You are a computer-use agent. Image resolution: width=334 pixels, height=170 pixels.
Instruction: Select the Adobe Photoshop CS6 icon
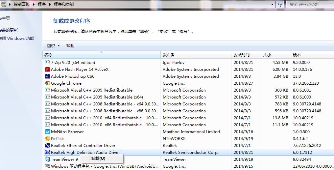[47, 76]
